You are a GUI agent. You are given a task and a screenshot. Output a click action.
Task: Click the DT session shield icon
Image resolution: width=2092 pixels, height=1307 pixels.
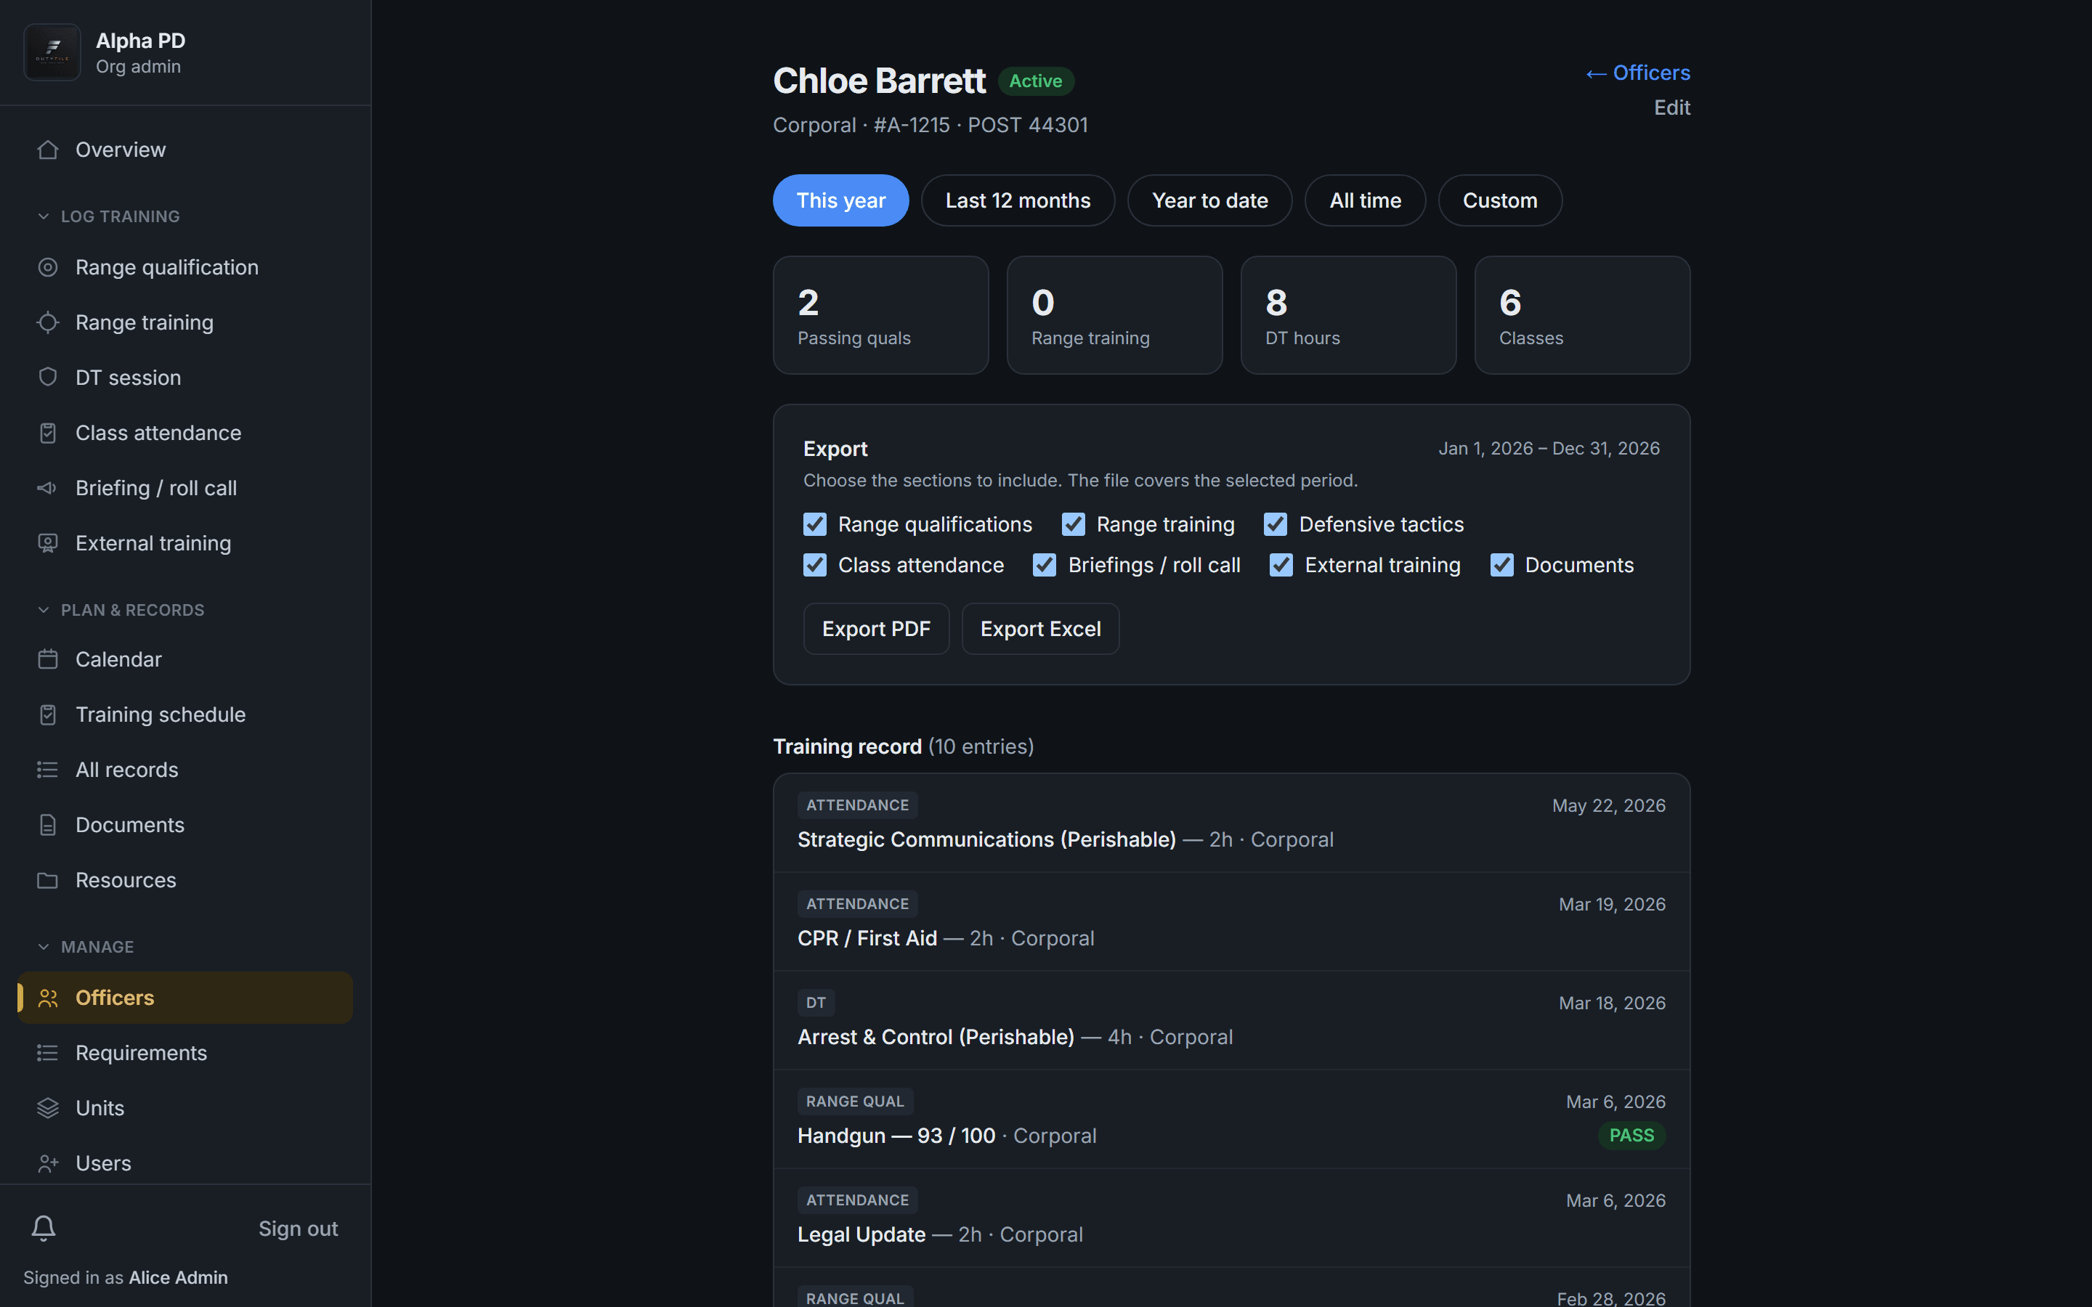click(47, 378)
